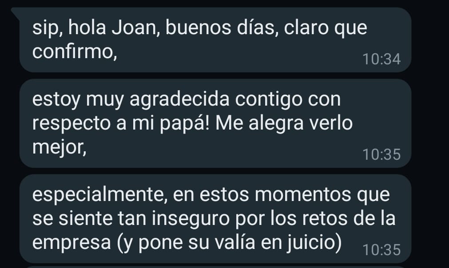Click the word 'inseguro' in third message
The width and height of the screenshot is (449, 268).
click(191, 218)
